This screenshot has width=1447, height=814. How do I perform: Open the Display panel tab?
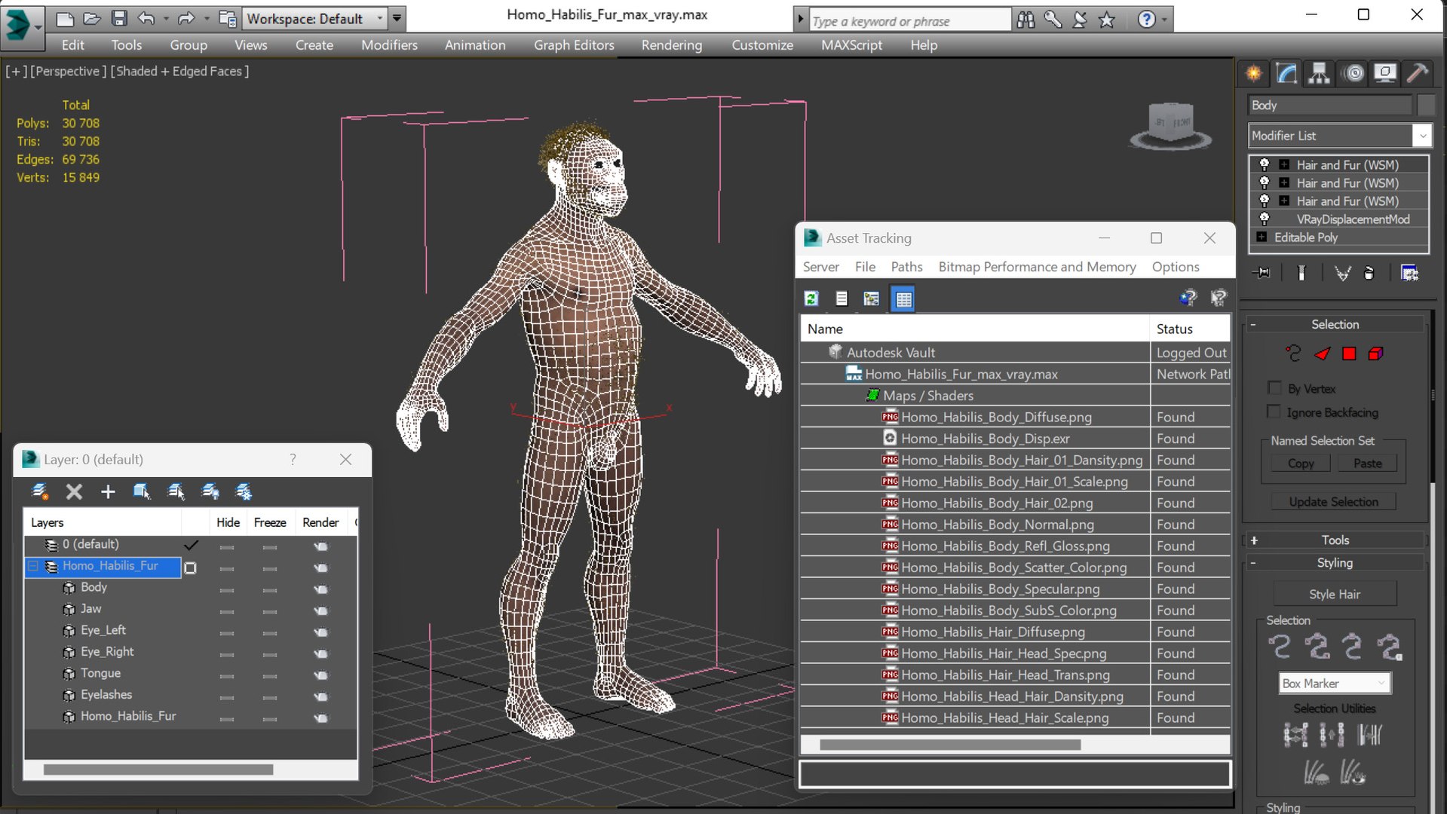1385,73
